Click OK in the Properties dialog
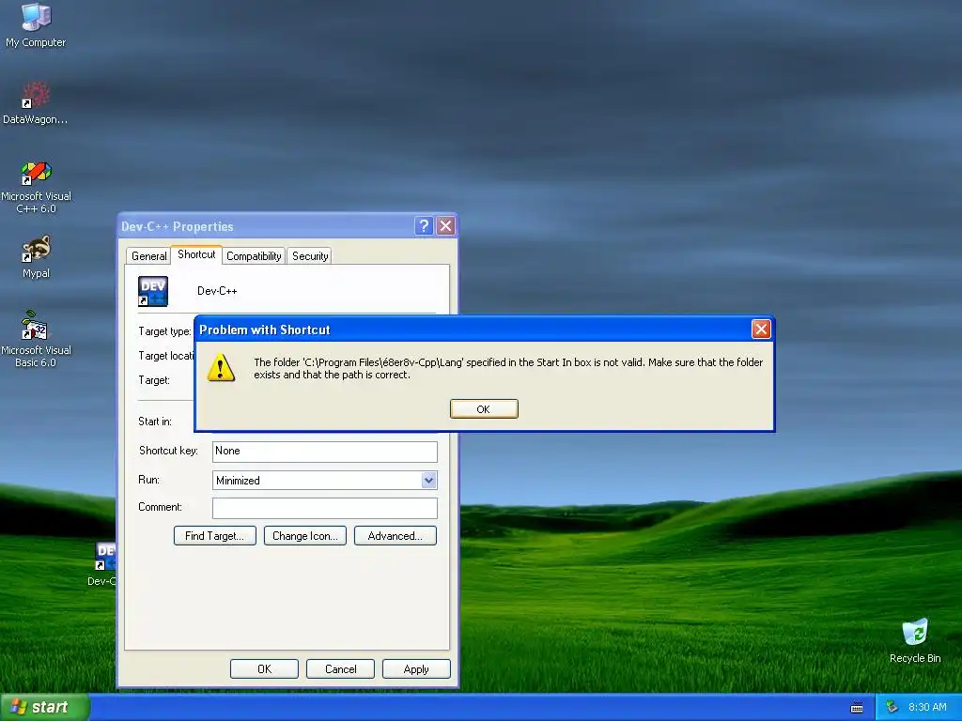962x721 pixels. click(x=264, y=668)
